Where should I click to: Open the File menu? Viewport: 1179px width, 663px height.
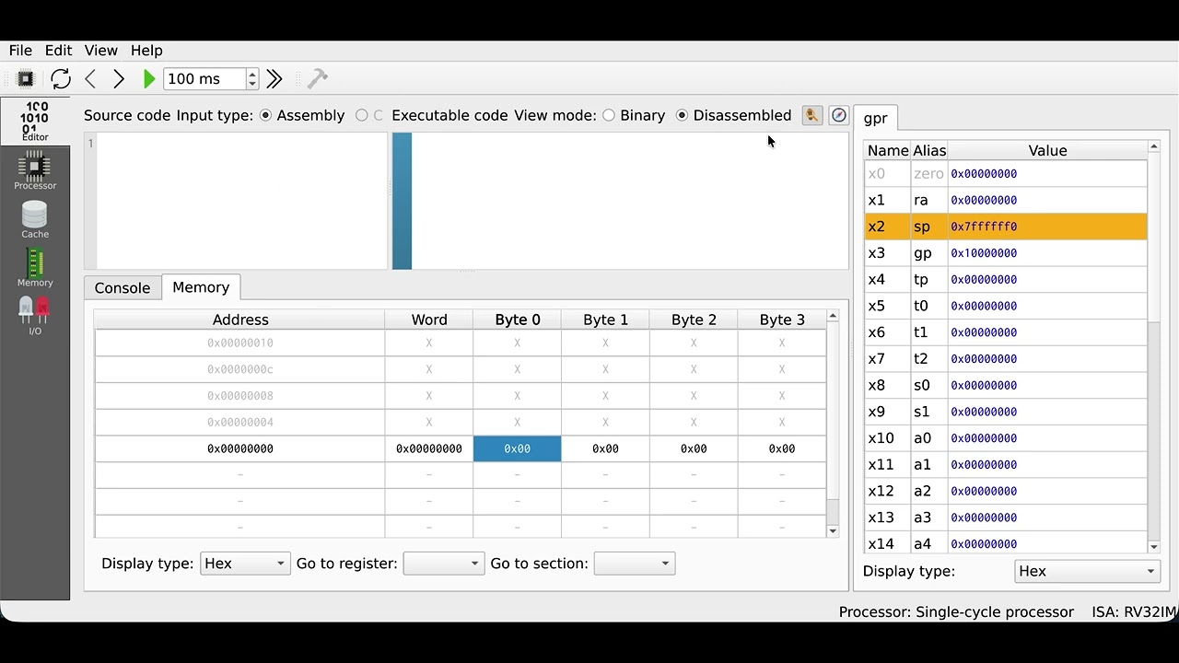point(20,51)
